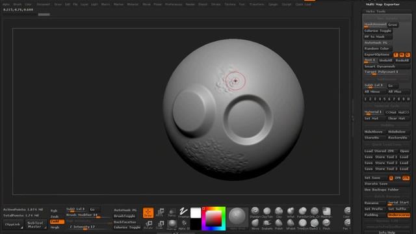Click the Target Polycount slider

(x=387, y=72)
